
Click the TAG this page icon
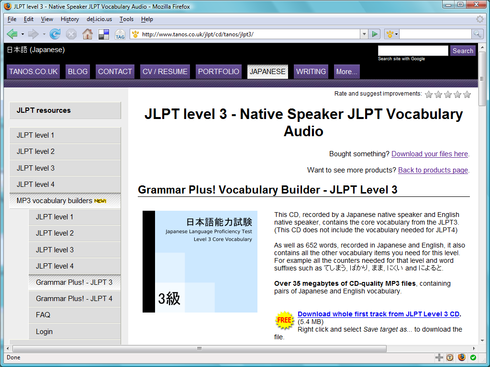[120, 34]
